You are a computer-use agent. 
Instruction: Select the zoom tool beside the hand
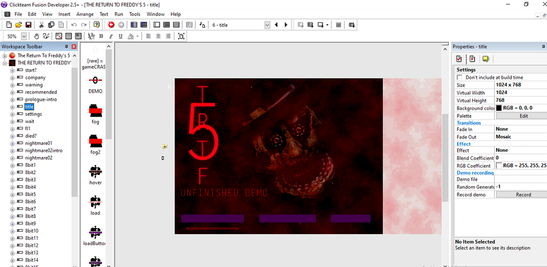point(46,36)
